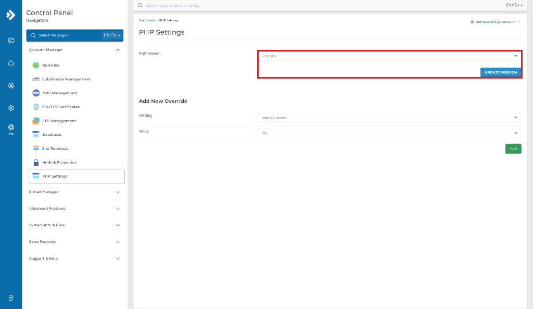Open the messages icon in left rail
This screenshot has height=309, width=533.
tap(11, 41)
